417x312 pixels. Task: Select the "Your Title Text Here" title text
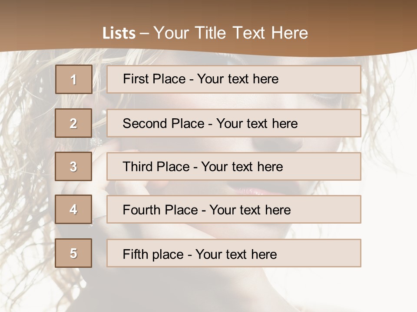tap(231, 33)
